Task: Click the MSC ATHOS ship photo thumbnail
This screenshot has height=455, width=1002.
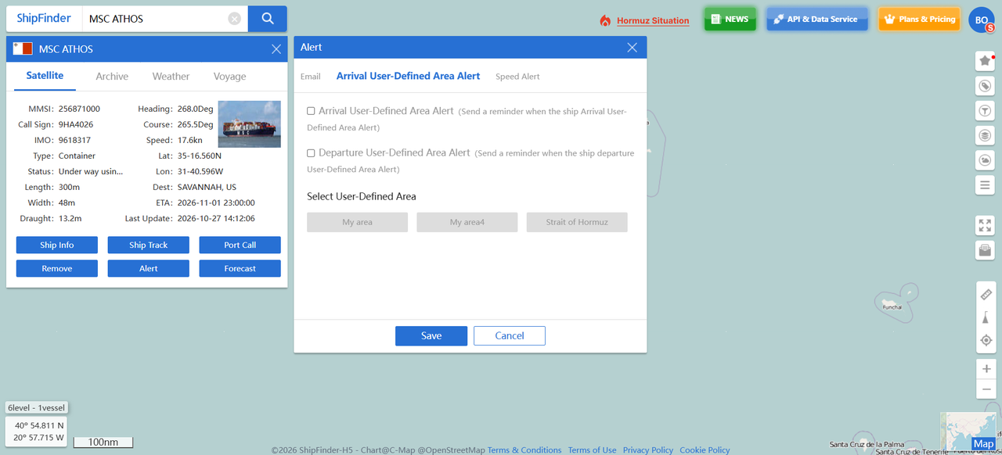Action: coord(249,124)
